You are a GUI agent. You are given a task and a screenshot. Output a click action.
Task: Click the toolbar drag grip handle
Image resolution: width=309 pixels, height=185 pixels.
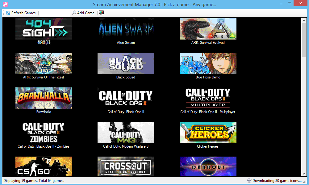click(3, 13)
